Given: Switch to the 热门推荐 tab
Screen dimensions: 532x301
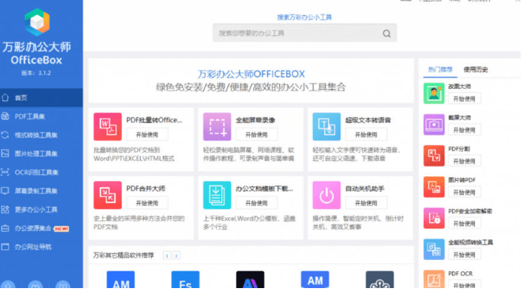Looking at the screenshot, I should point(440,69).
